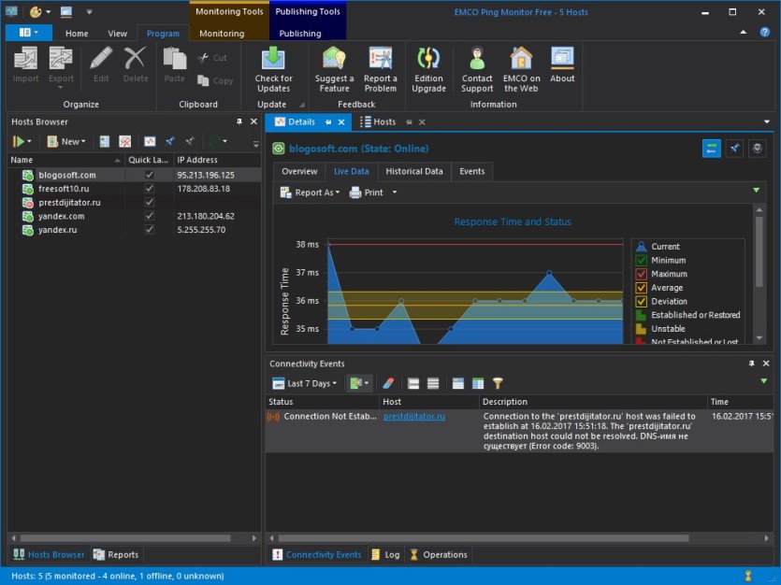Screen dimensions: 781x585
Task: Click the Contact Support icon
Action: click(x=477, y=58)
